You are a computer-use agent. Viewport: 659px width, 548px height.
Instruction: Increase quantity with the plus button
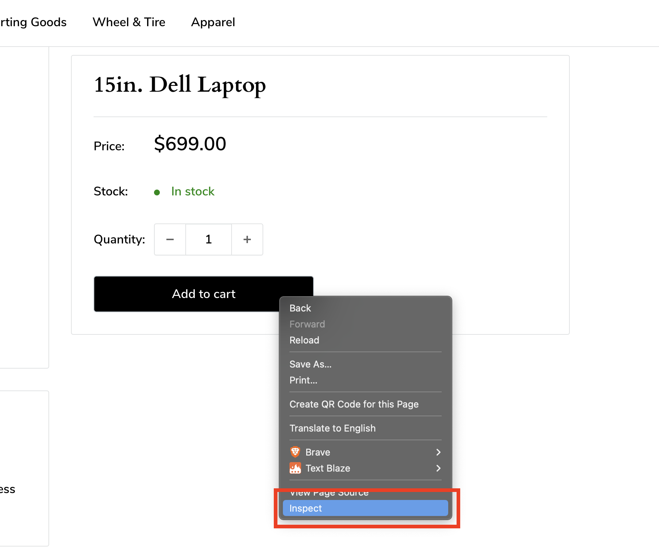tap(247, 239)
